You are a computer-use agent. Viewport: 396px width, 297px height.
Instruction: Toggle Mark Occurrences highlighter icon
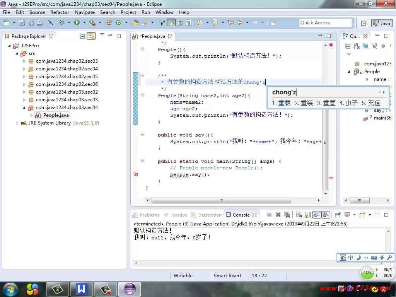pos(171,23)
